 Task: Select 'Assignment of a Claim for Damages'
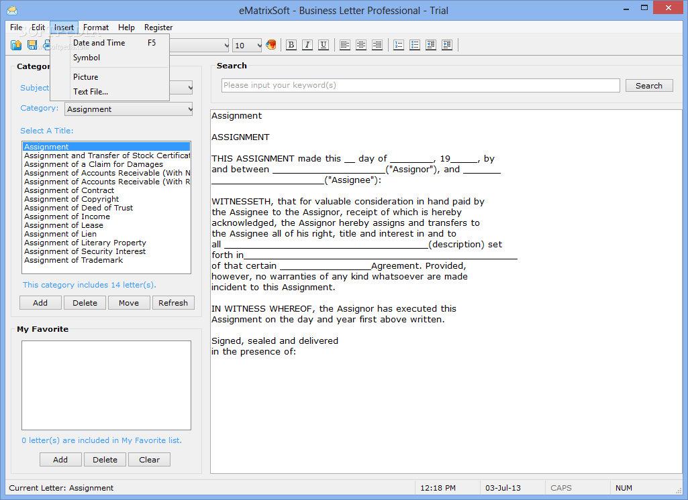pyautogui.click(x=107, y=164)
